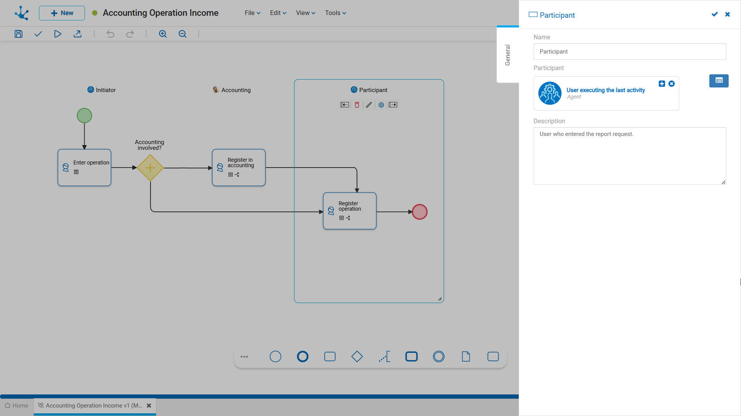741x416 pixels.
Task: Click the Description text area
Action: 630,156
